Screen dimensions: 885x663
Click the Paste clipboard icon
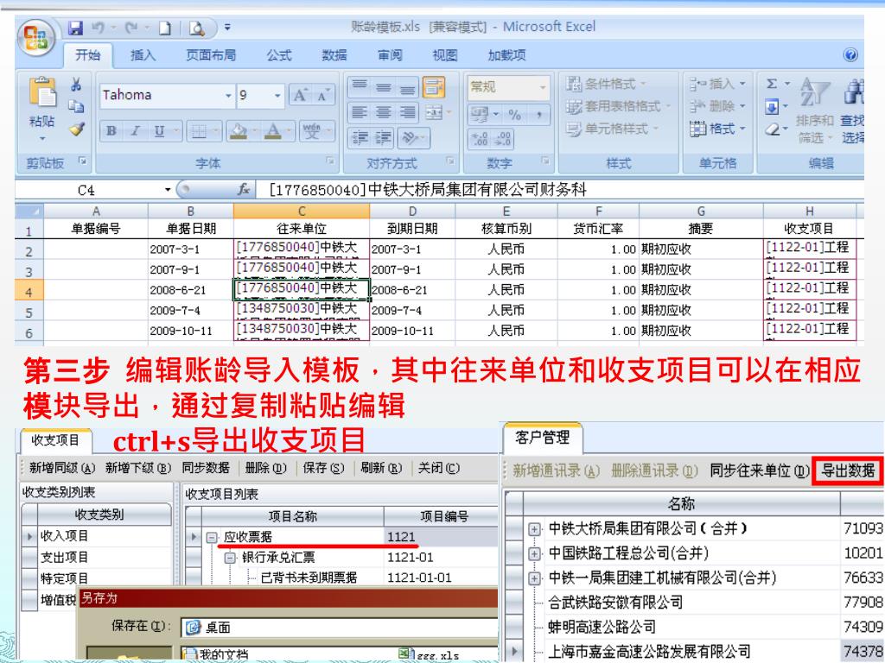(x=42, y=92)
